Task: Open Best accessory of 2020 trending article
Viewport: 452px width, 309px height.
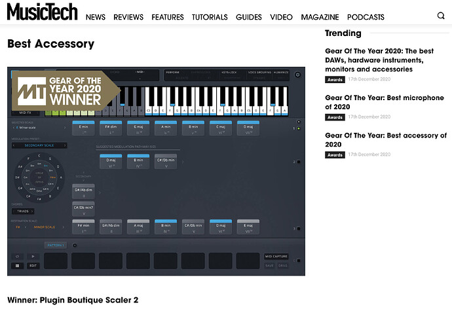Action: [x=386, y=140]
